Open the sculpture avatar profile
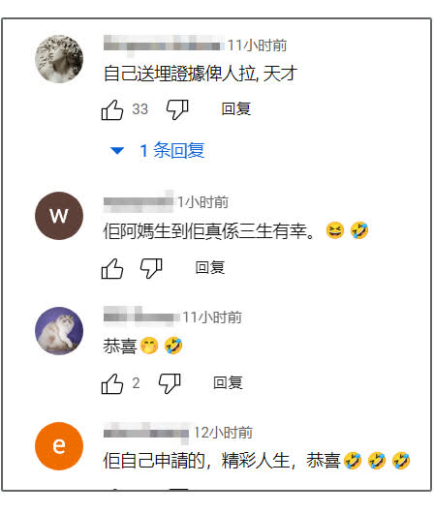Screen dimensions: 434x513 pos(59,59)
